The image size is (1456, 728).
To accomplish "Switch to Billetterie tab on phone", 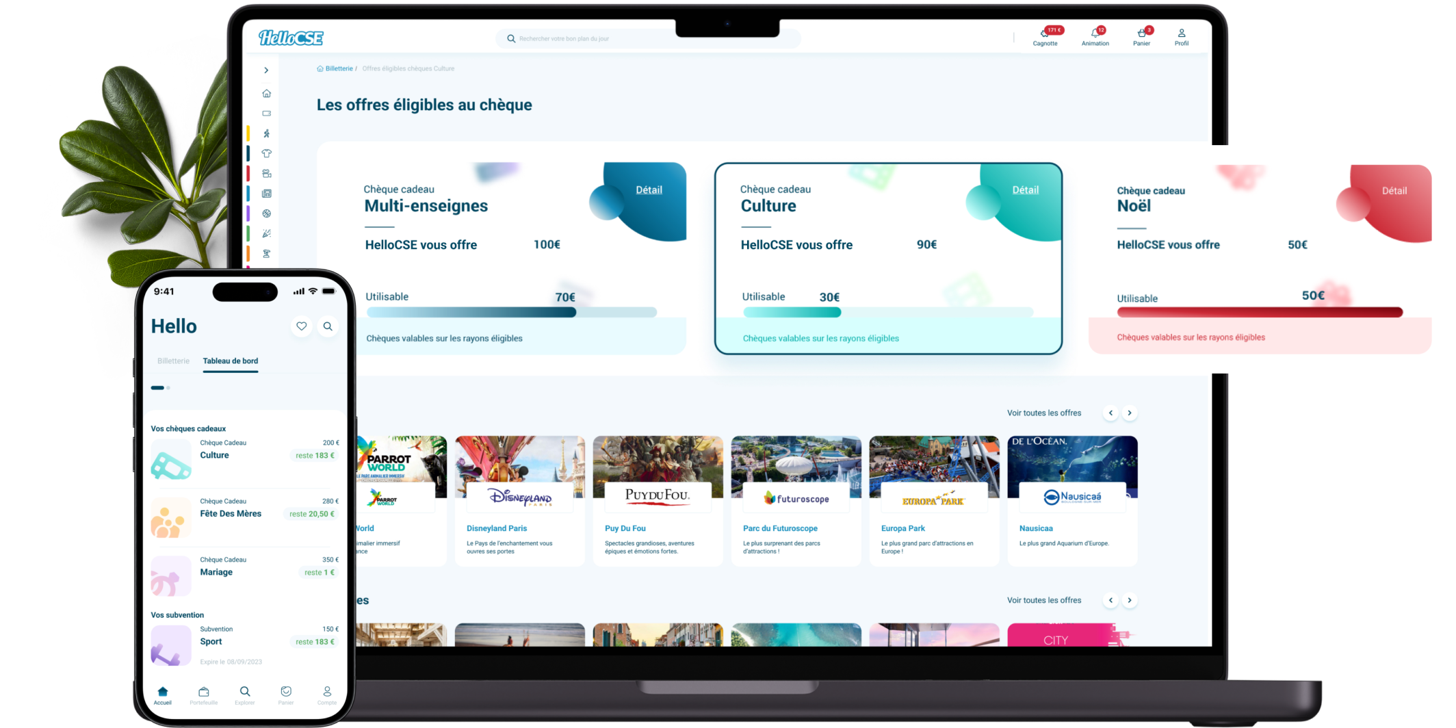I will pyautogui.click(x=173, y=361).
